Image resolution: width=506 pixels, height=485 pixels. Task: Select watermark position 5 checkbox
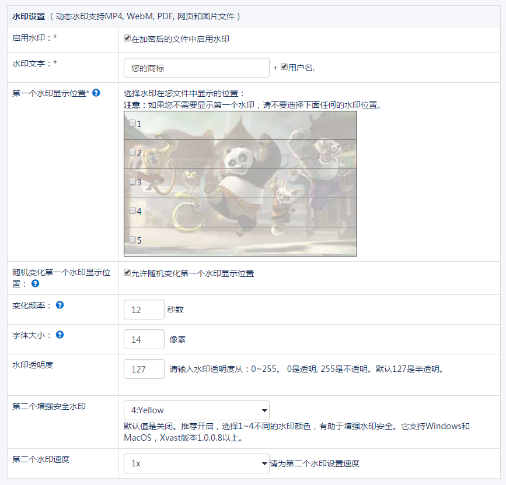(x=132, y=240)
